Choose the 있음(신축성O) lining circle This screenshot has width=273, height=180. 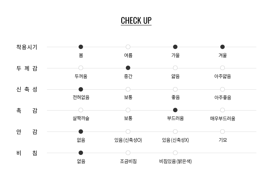tap(128, 132)
